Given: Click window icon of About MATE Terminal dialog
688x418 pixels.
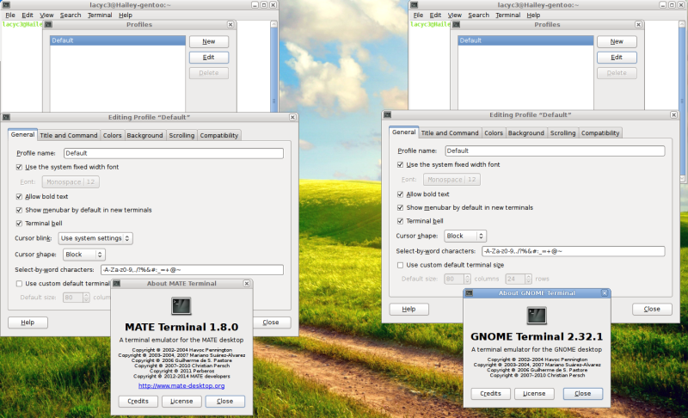Looking at the screenshot, I should pyautogui.click(x=117, y=283).
